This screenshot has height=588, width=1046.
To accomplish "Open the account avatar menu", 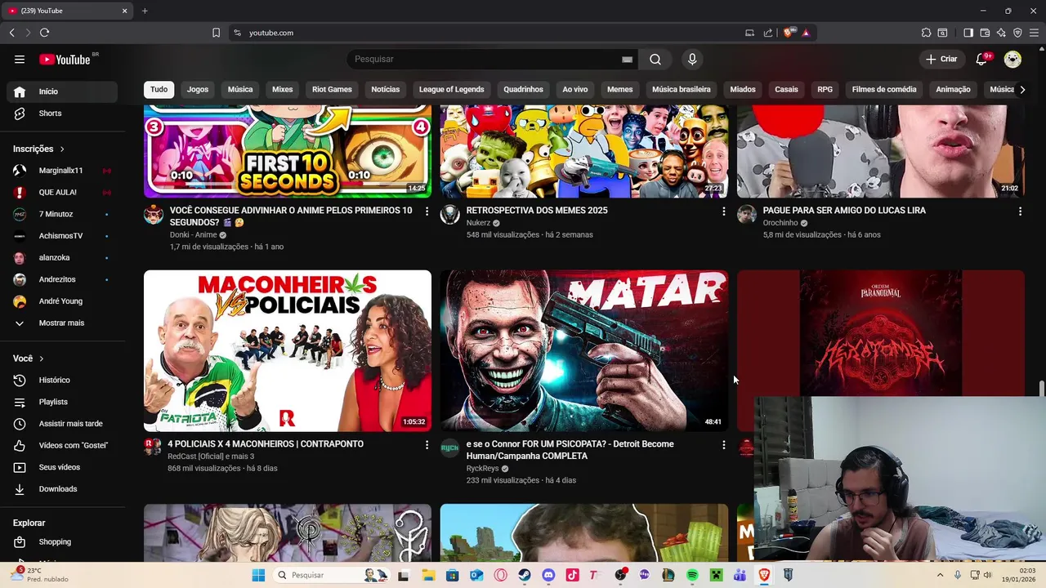I will (x=1012, y=59).
